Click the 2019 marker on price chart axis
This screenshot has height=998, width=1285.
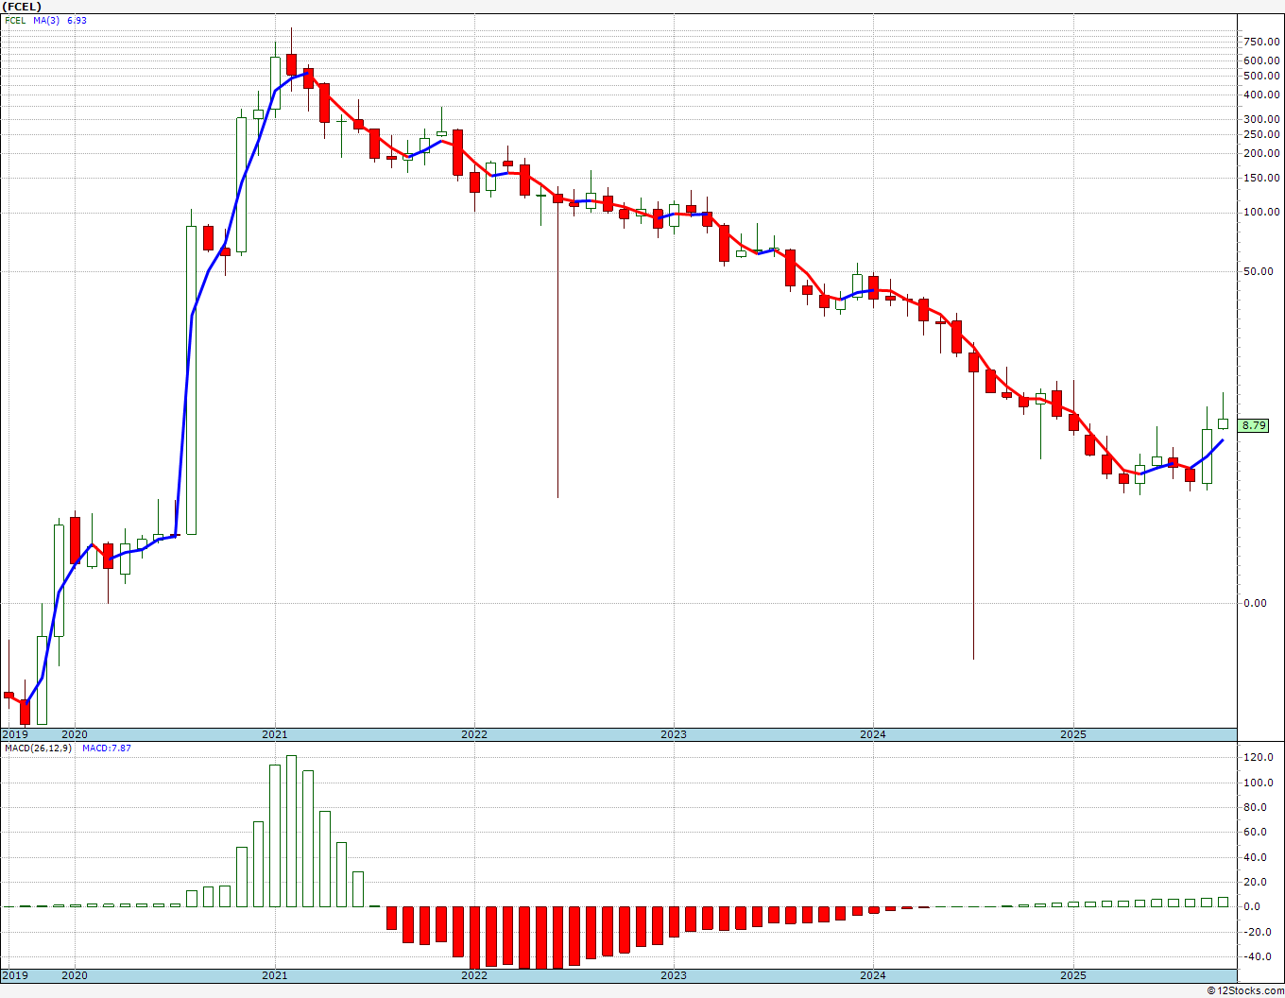coord(14,734)
